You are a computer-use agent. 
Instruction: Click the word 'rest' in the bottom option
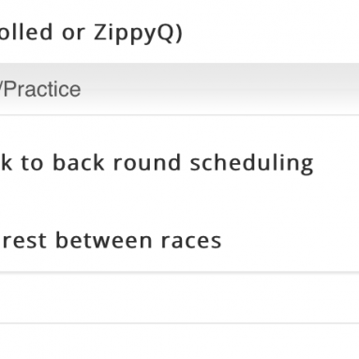coord(24,241)
